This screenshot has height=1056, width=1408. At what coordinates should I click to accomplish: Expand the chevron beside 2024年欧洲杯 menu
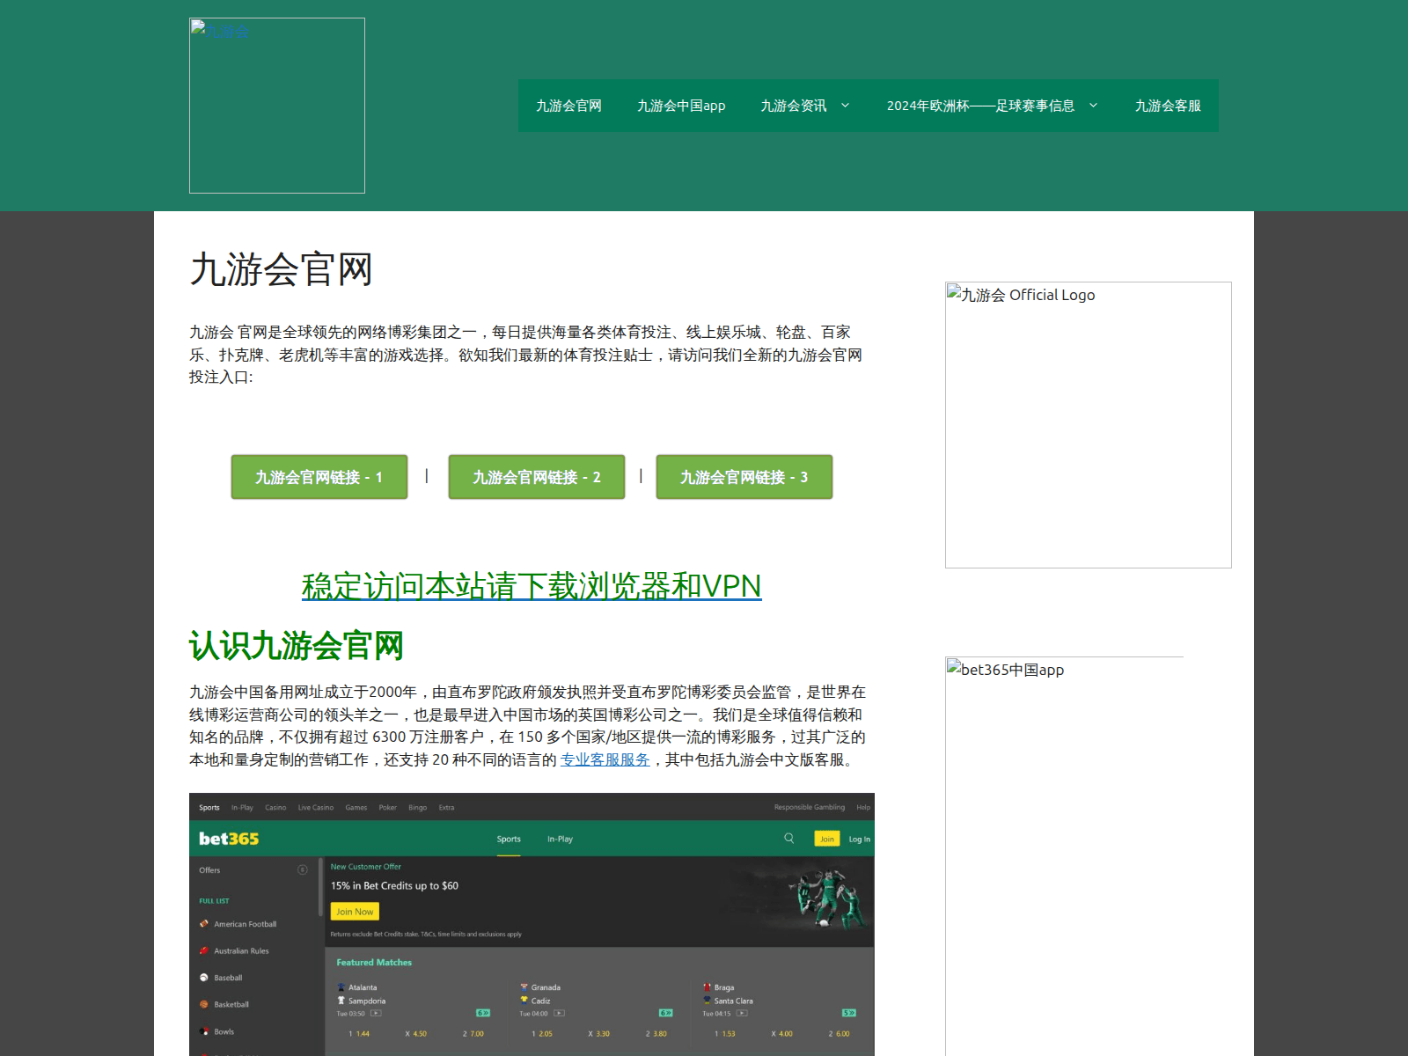point(1094,106)
